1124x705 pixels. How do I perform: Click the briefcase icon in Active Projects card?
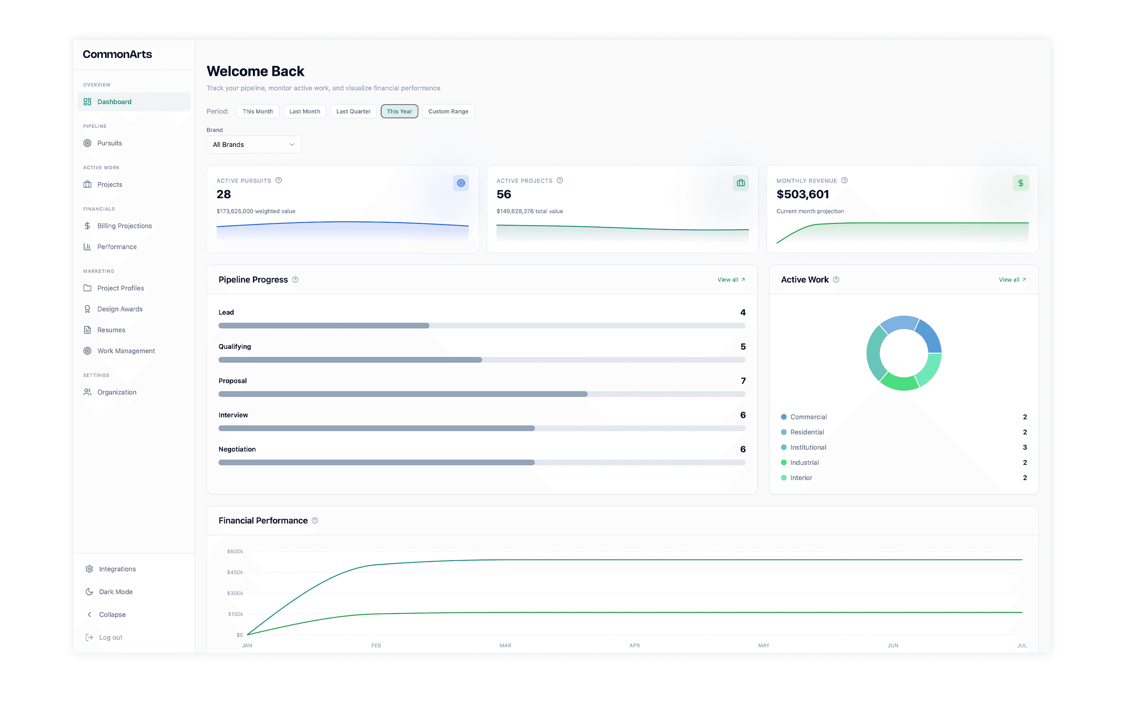(x=740, y=183)
